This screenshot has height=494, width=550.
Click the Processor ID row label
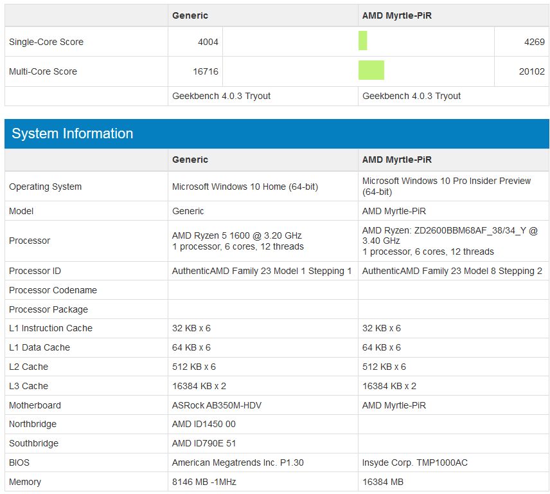click(x=35, y=271)
